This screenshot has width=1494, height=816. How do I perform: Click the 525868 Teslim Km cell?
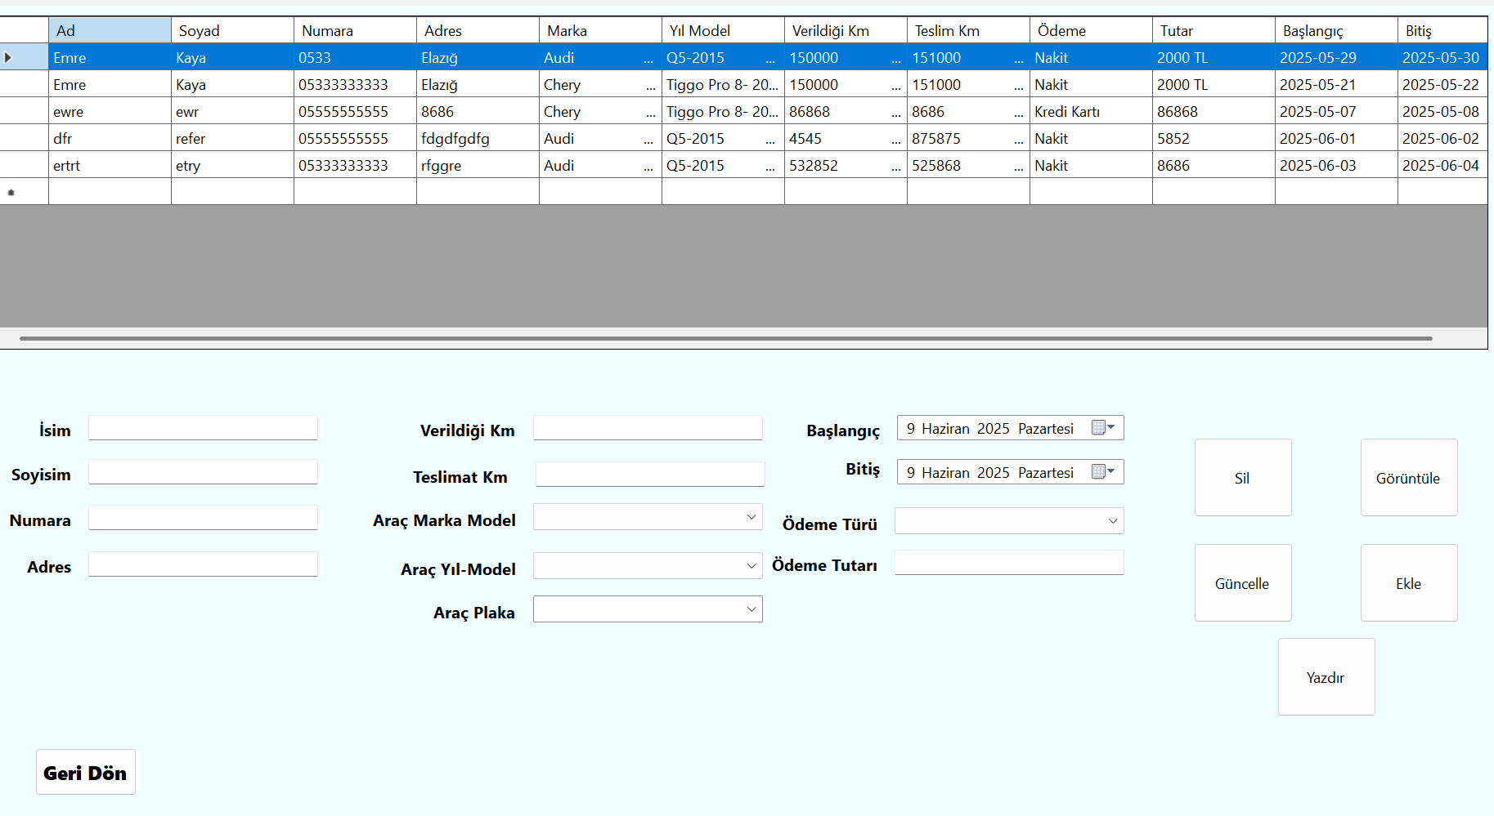coord(969,165)
